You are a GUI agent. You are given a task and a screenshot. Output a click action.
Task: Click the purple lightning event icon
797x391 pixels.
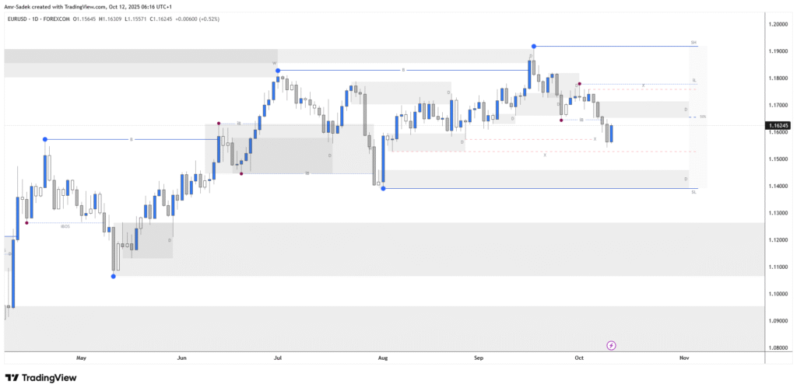click(611, 344)
